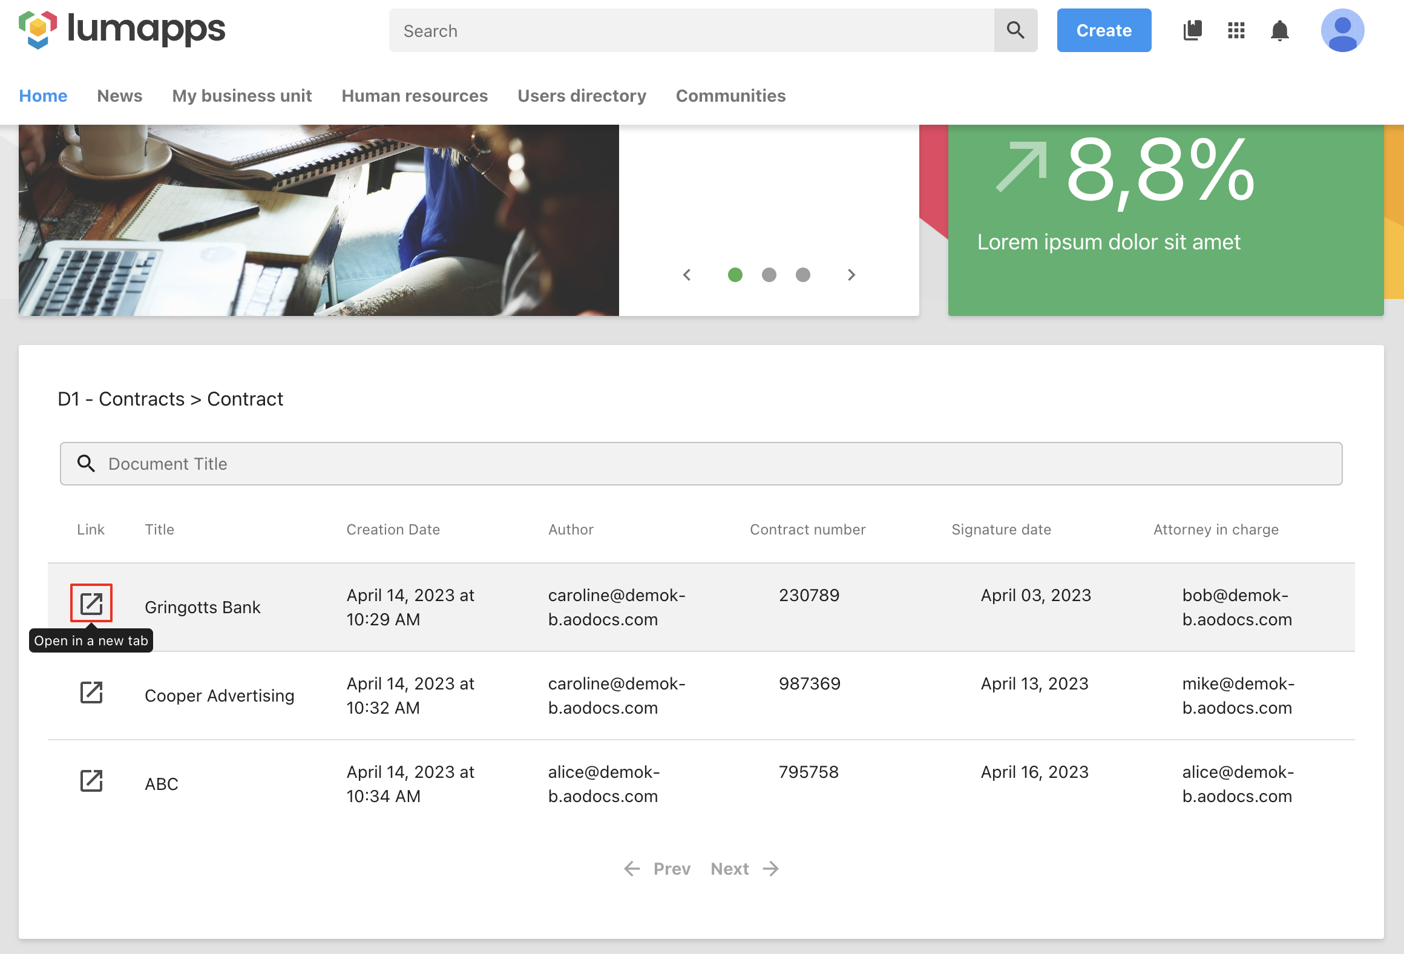The image size is (1404, 954).
Task: Open Cooper Advertising link icon
Action: coord(91,692)
